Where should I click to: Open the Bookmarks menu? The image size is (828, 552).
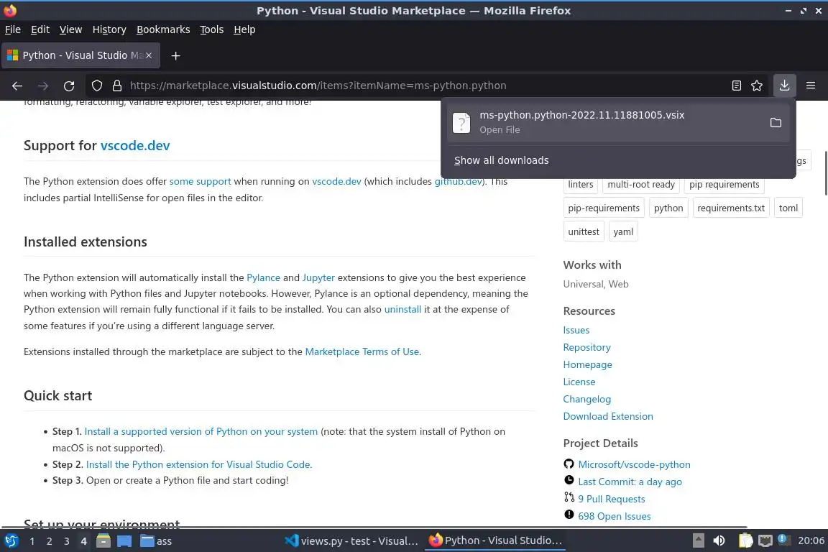tap(163, 29)
